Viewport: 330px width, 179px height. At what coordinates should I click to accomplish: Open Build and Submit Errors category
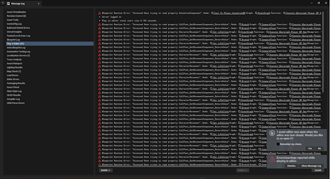pos(18,28)
